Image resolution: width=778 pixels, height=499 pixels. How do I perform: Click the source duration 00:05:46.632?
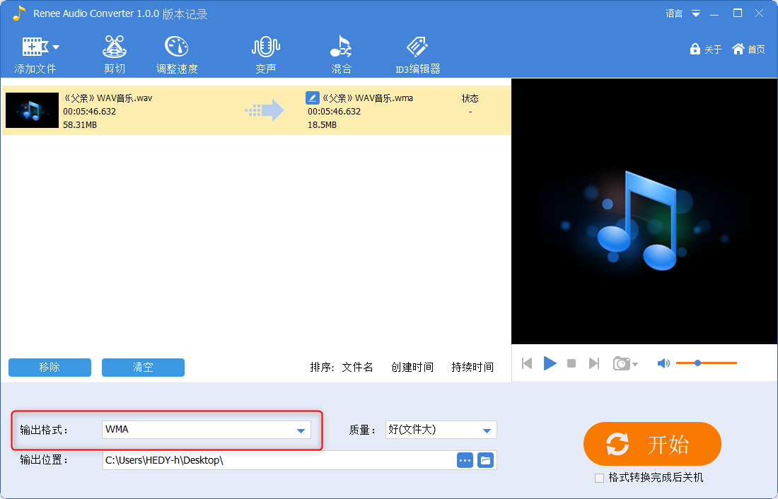click(89, 111)
